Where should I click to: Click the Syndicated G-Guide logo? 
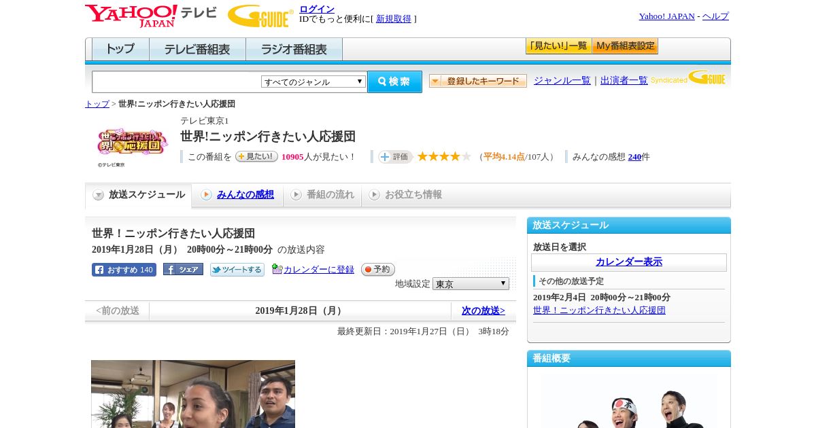[689, 78]
